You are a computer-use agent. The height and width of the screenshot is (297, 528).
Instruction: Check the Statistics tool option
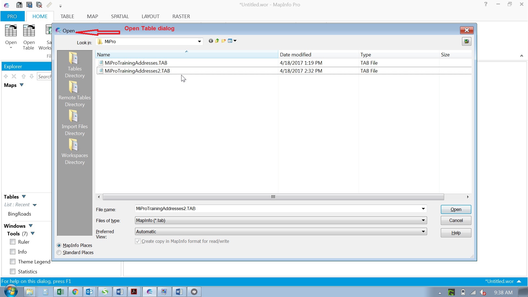(x=12, y=271)
